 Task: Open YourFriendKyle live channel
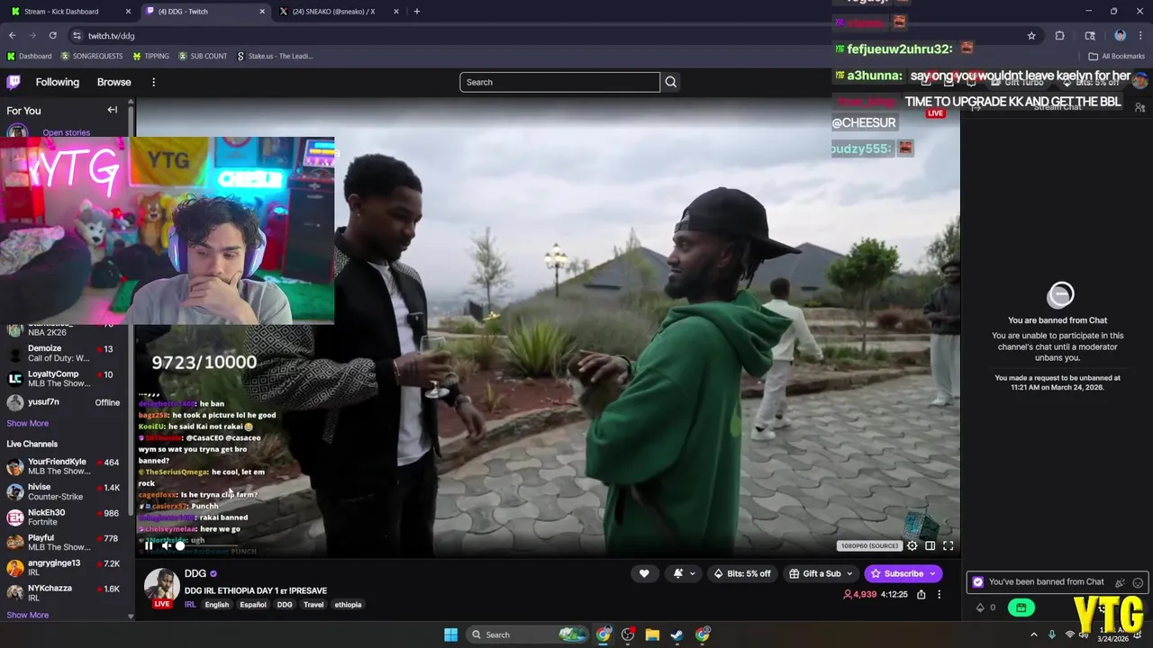[x=63, y=466]
